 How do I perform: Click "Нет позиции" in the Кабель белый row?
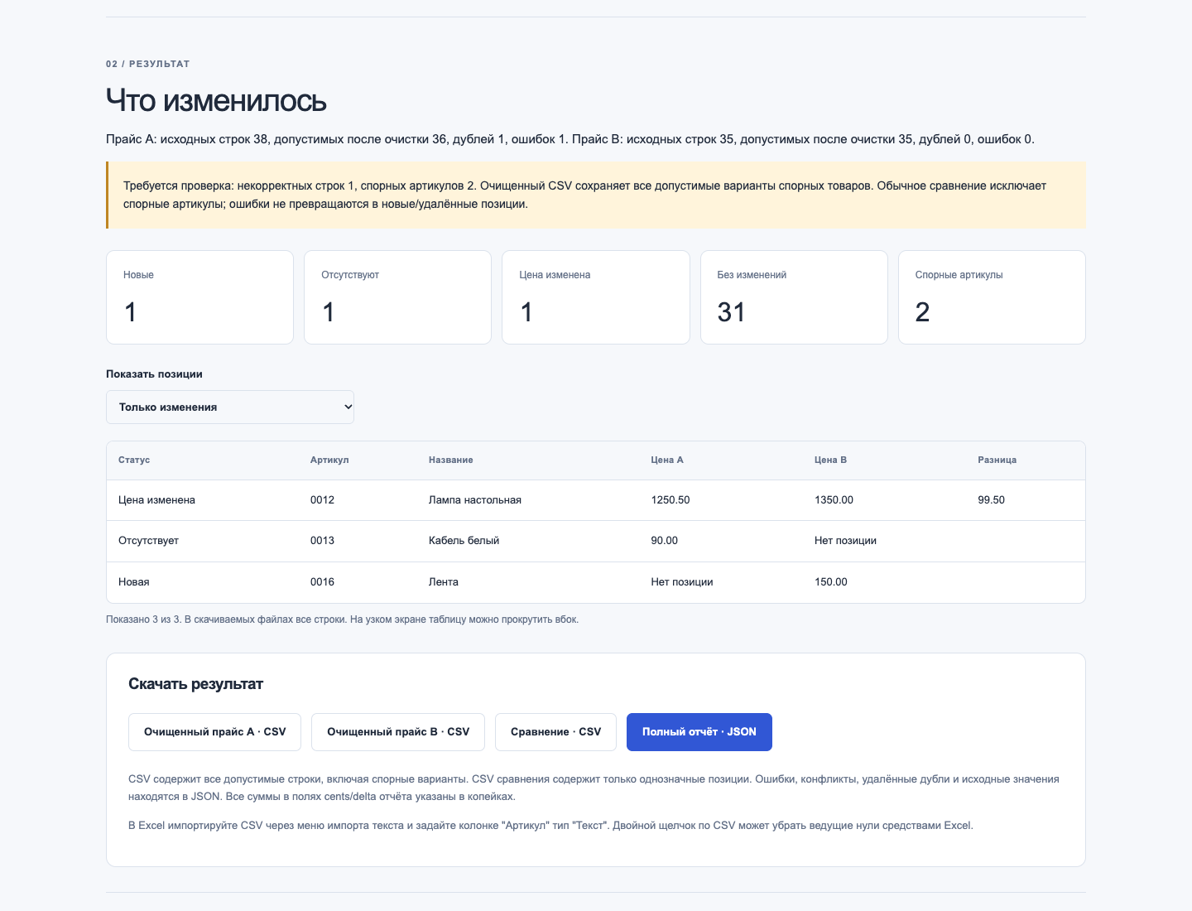(x=845, y=541)
